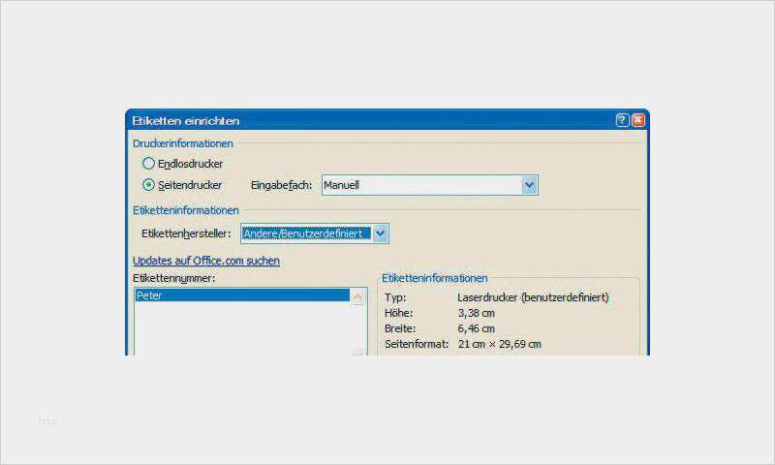775x465 pixels.
Task: Click the Endlosdrucker option label text
Action: point(190,164)
